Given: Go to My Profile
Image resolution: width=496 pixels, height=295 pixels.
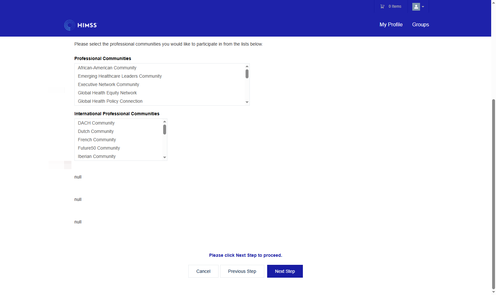Looking at the screenshot, I should click(x=391, y=24).
